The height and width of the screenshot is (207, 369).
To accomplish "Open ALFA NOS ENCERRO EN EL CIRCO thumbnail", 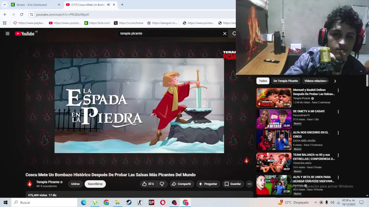I will [x=274, y=140].
